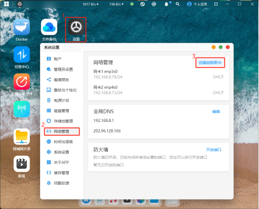
Task: Open the 个人空间 user menu
Action: tap(197, 4)
